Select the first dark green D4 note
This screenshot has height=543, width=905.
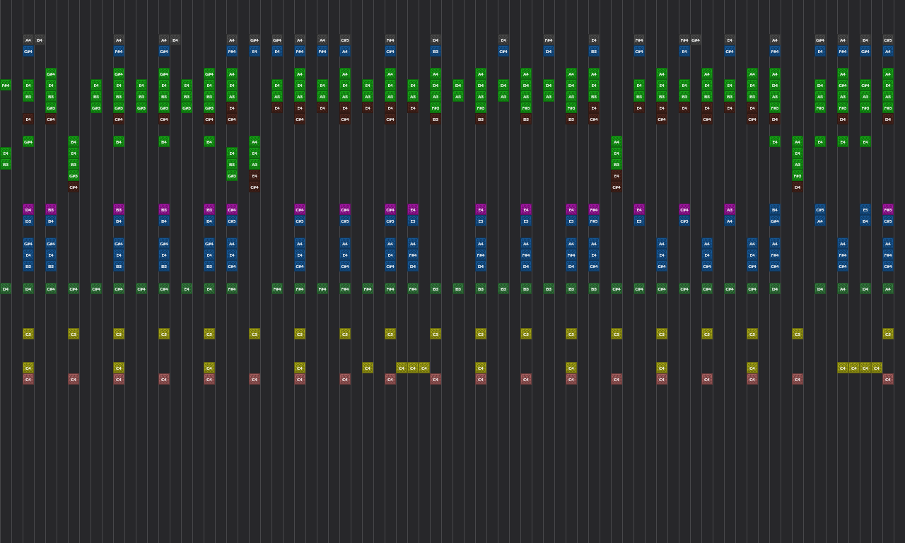pos(6,289)
